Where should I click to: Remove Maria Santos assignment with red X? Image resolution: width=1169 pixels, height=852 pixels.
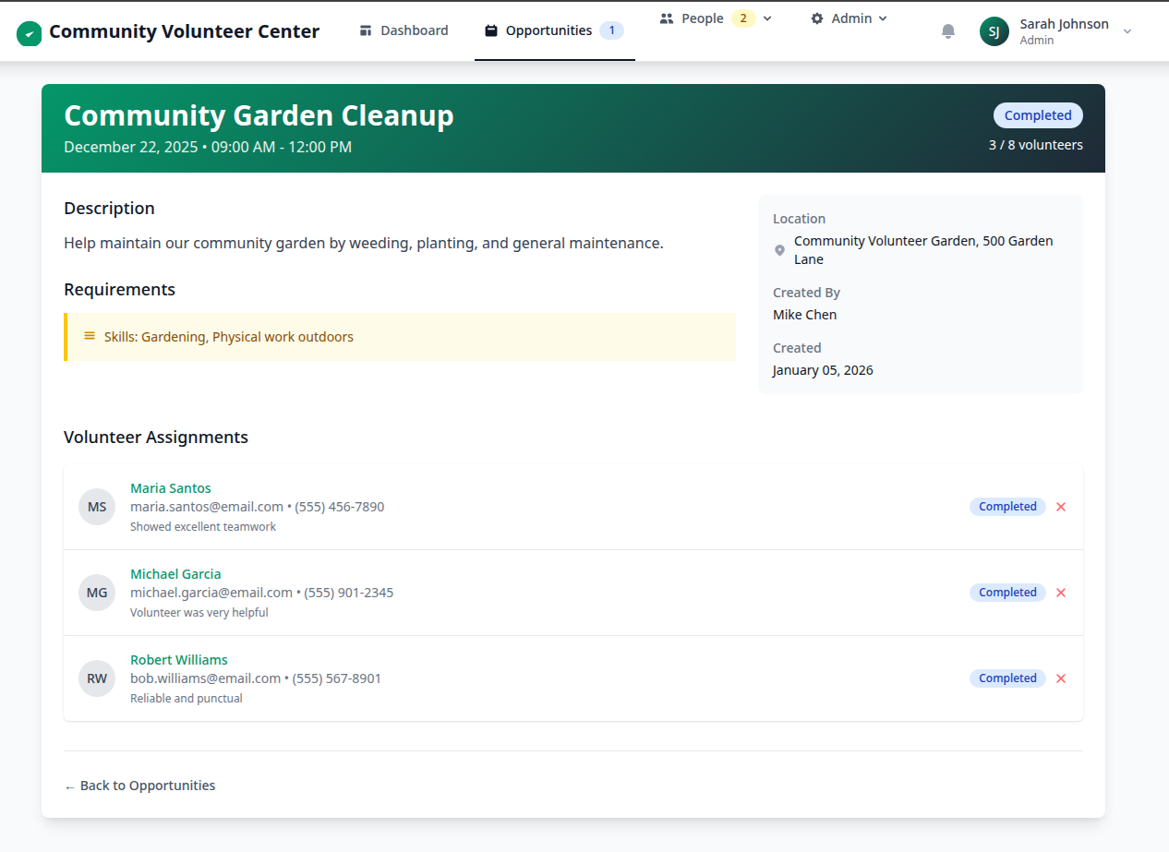pos(1061,507)
